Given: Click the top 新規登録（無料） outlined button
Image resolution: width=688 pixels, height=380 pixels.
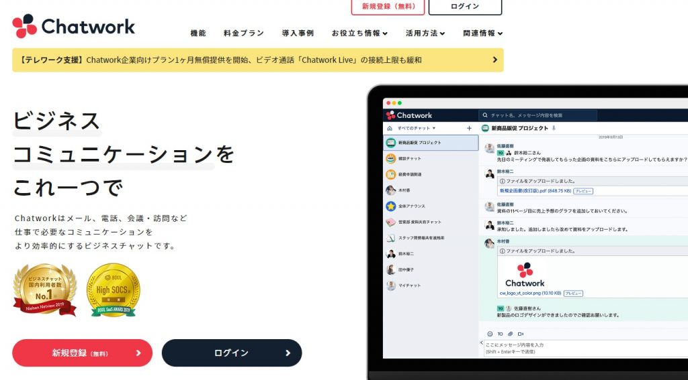Looking at the screenshot, I should [388, 7].
